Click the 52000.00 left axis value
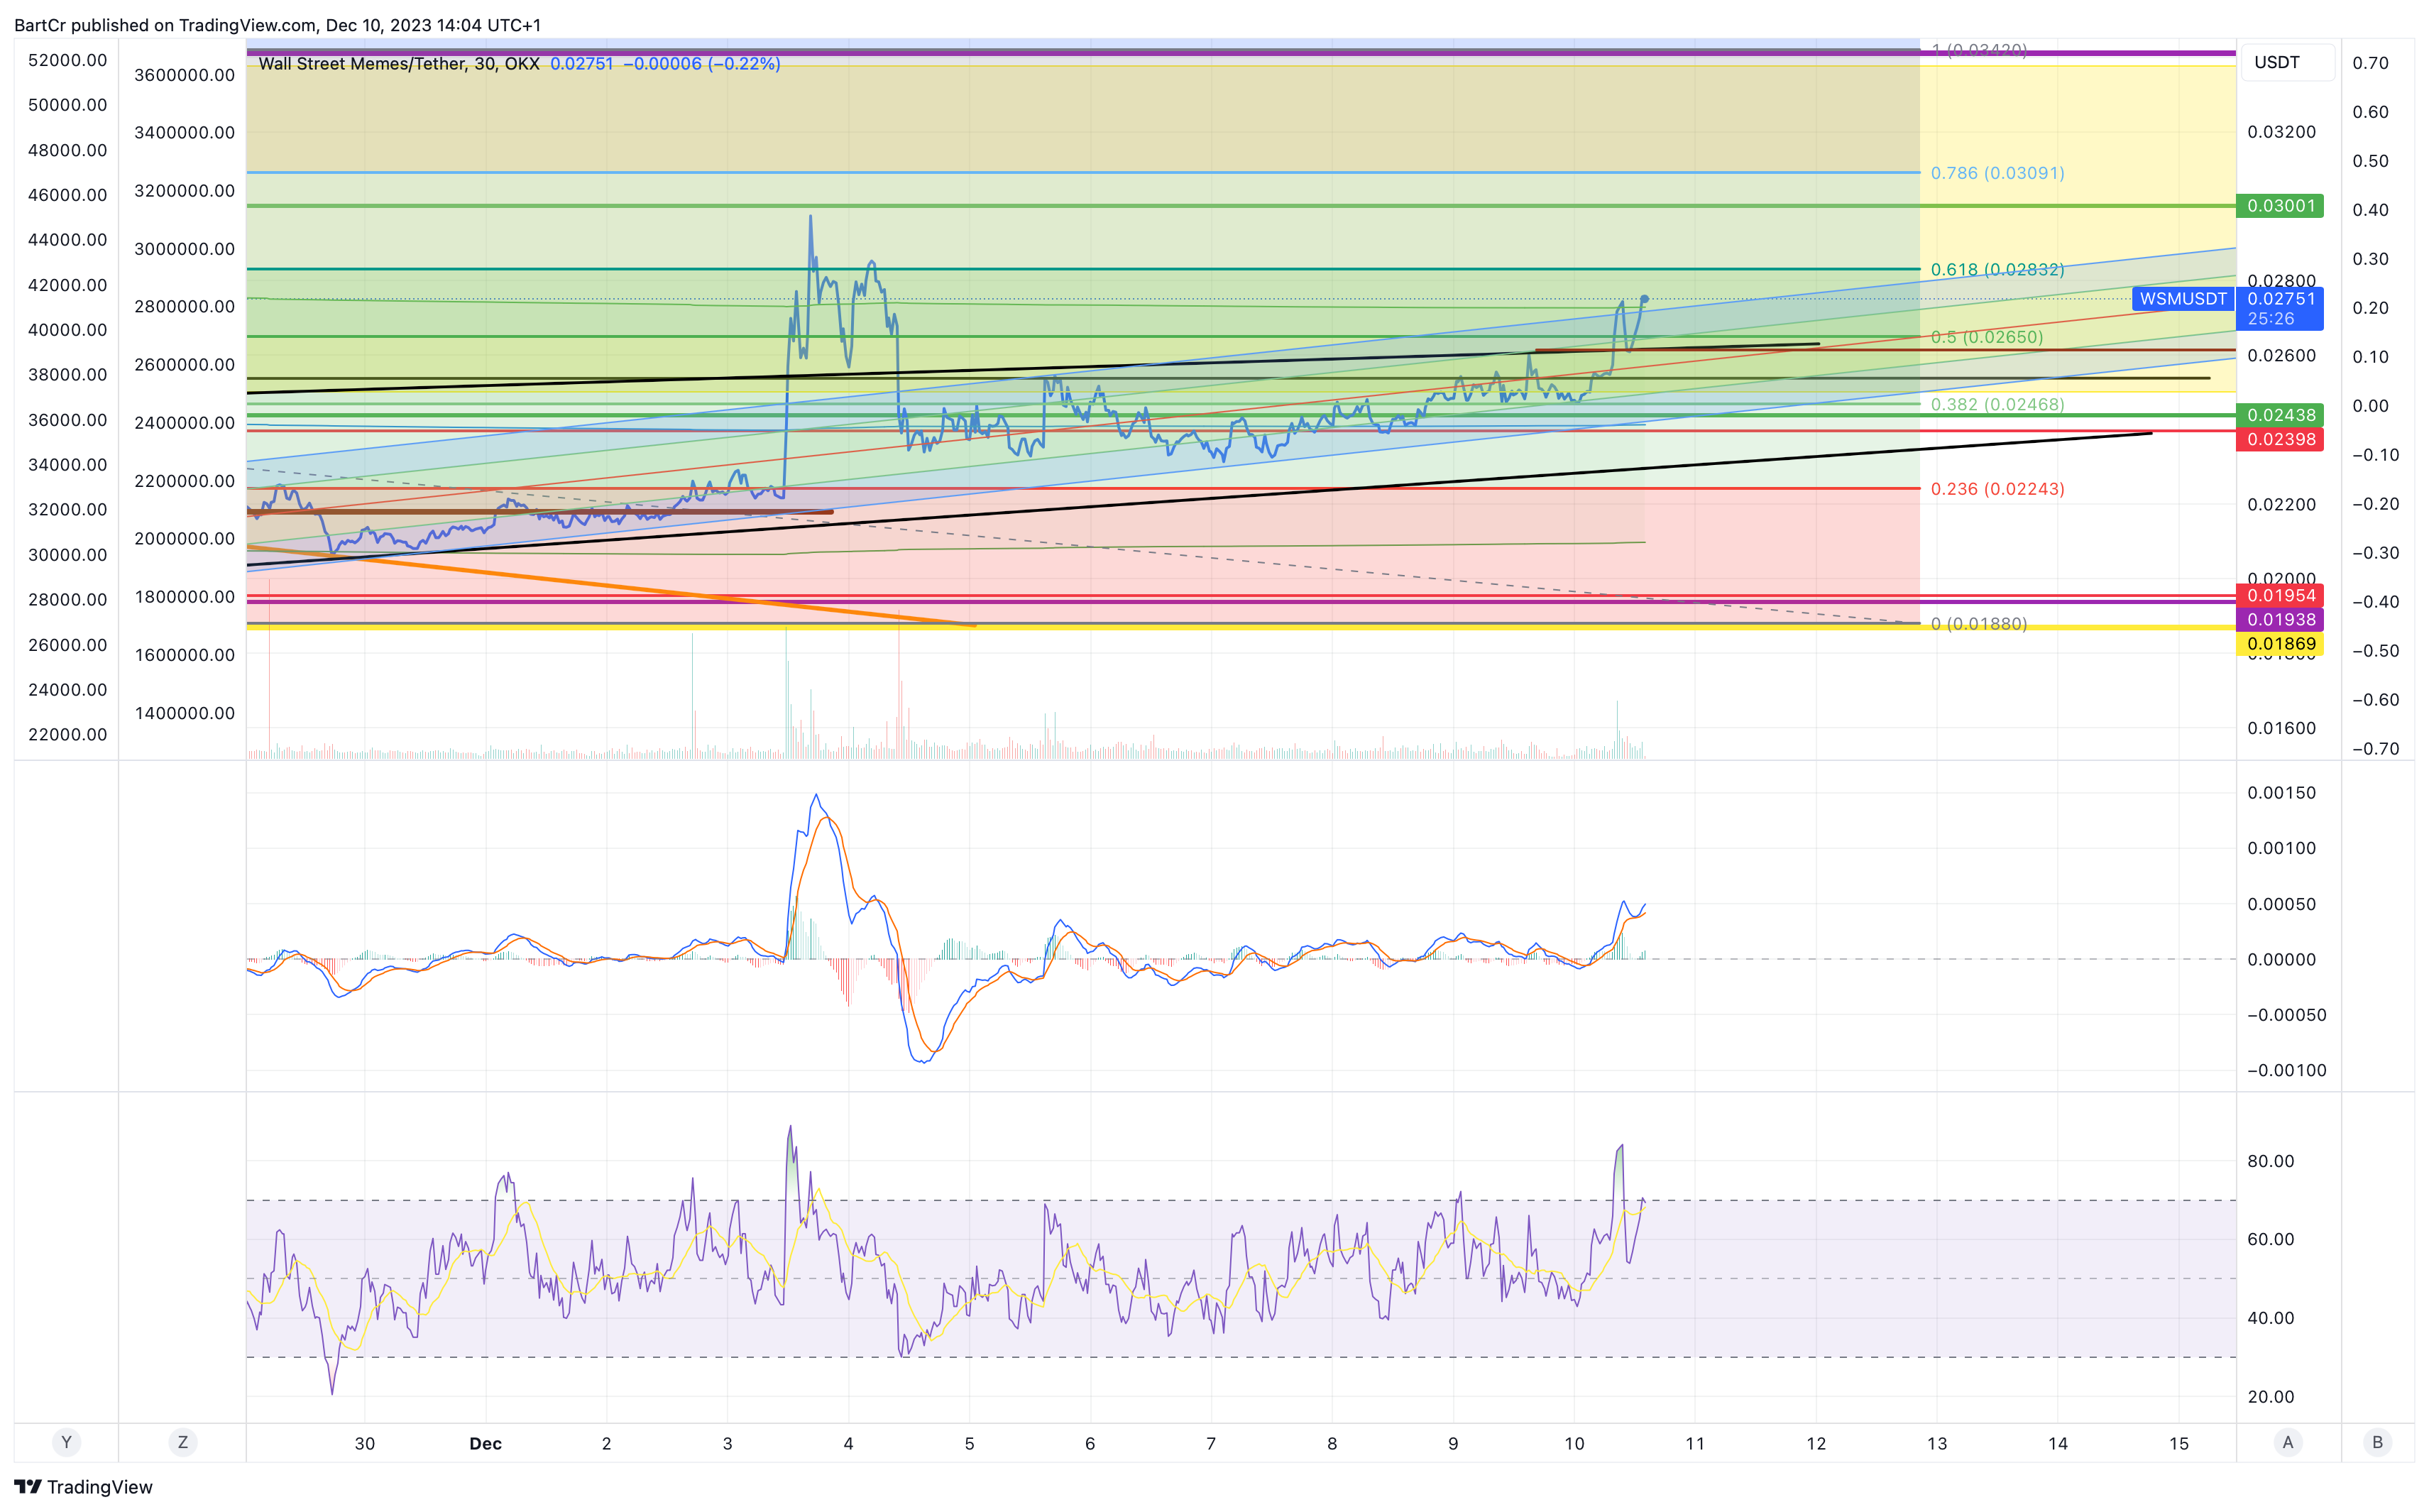The image size is (2429, 1512). coord(67,60)
